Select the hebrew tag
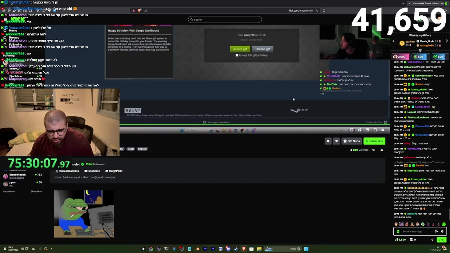The image size is (450, 253). [x=142, y=149]
